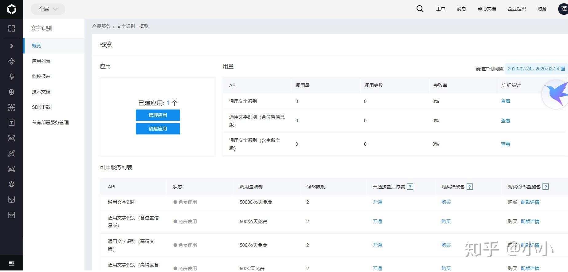
Task: Open 消息 in the top bar
Action: click(x=461, y=9)
